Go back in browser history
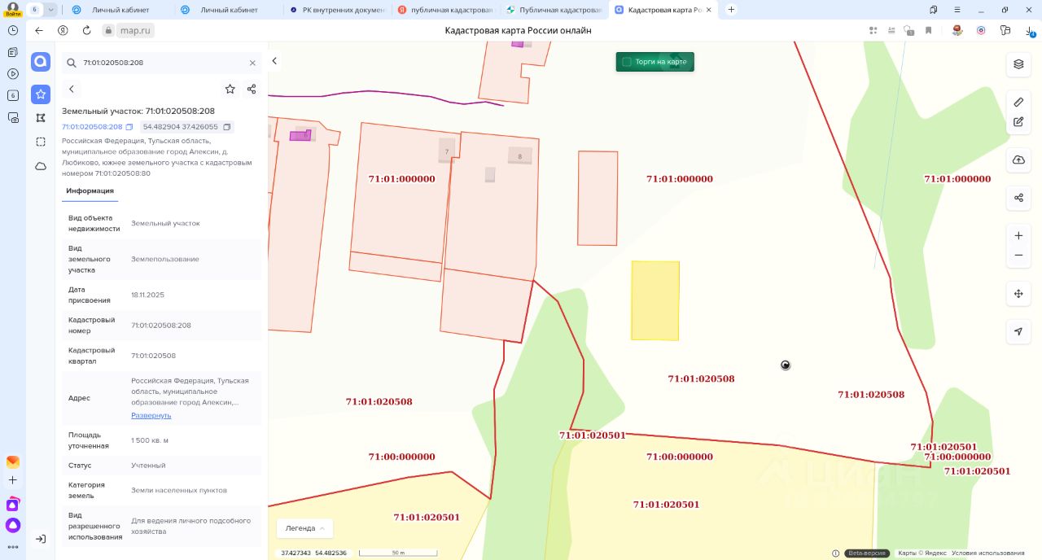This screenshot has height=560, width=1042. pos(39,30)
